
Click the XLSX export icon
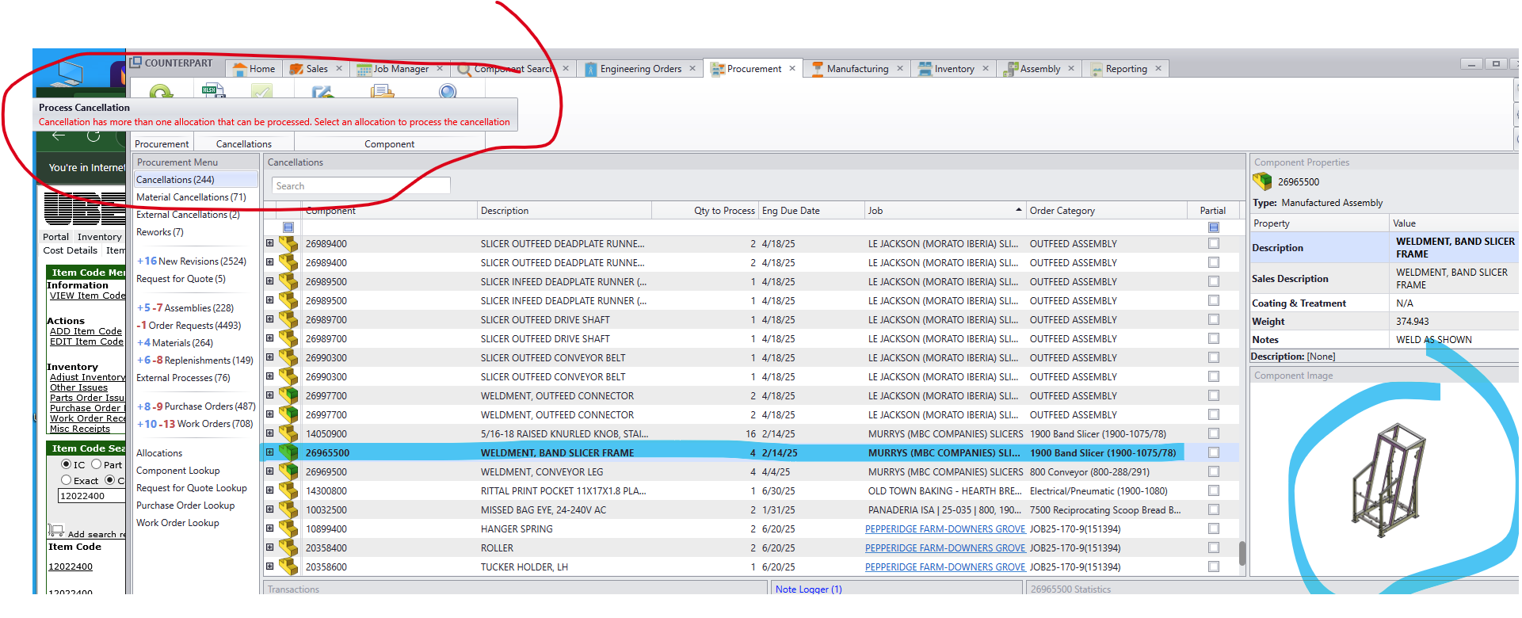212,91
